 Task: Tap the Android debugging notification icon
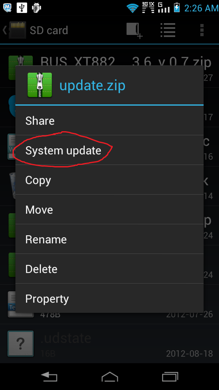click(x=36, y=8)
